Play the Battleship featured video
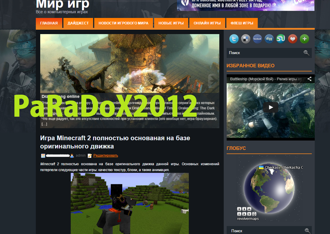 271,107
